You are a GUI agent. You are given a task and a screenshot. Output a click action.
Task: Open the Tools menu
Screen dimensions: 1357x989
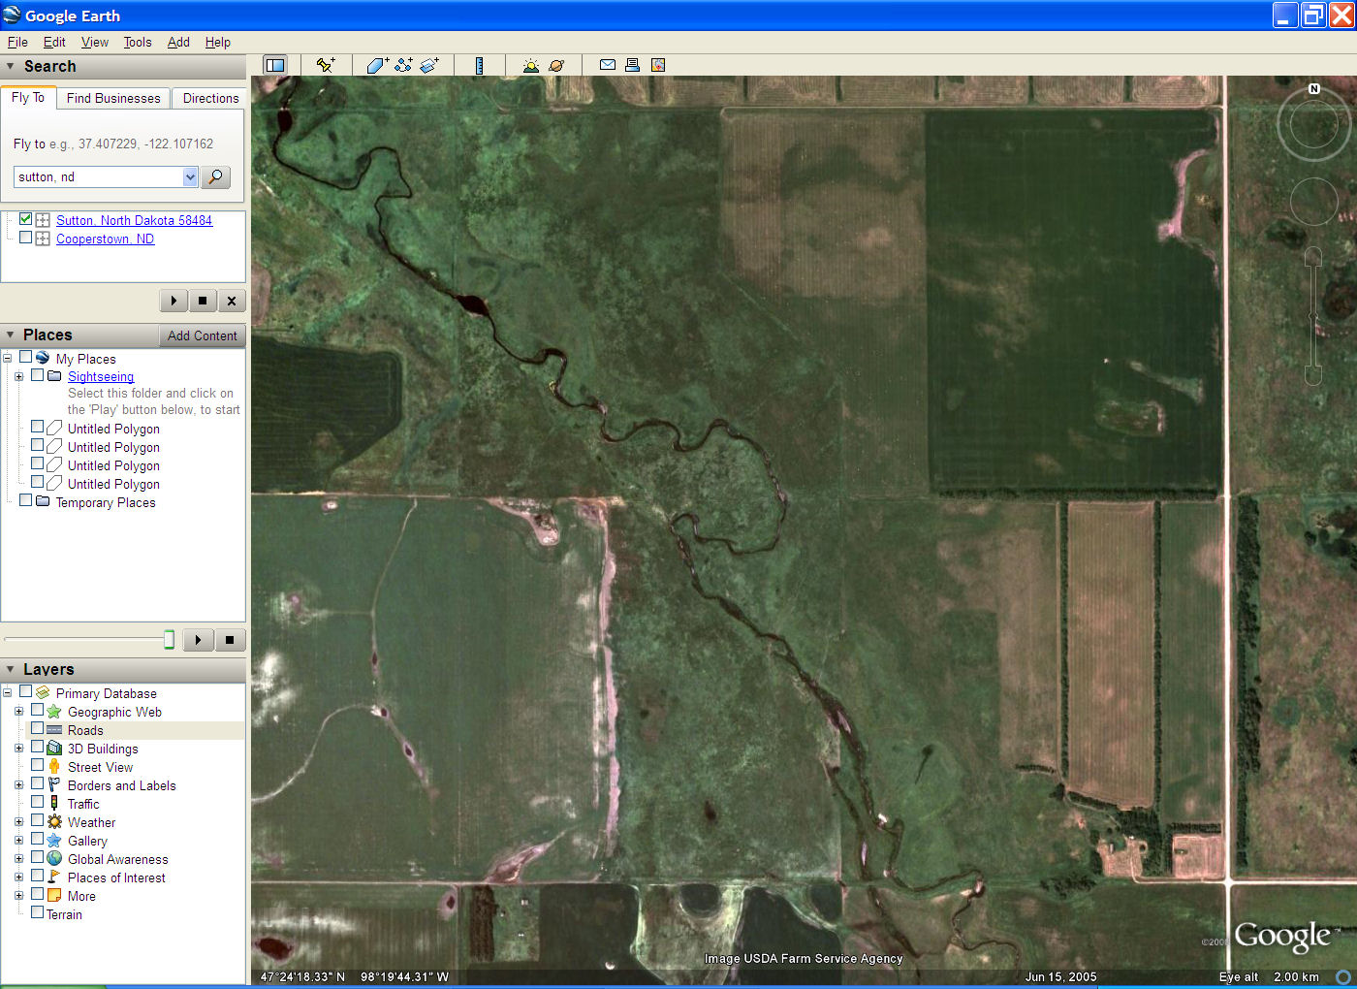[138, 42]
